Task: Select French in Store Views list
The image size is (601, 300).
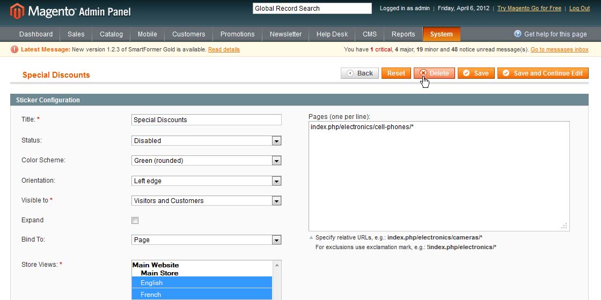Action: tap(202, 295)
